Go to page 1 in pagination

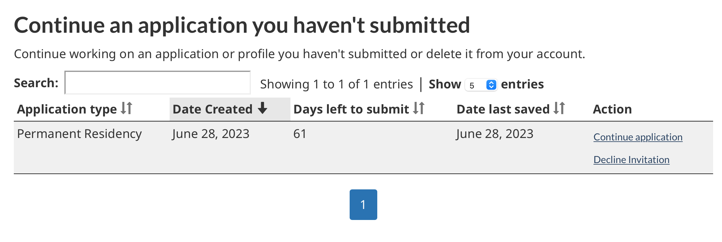pos(363,205)
